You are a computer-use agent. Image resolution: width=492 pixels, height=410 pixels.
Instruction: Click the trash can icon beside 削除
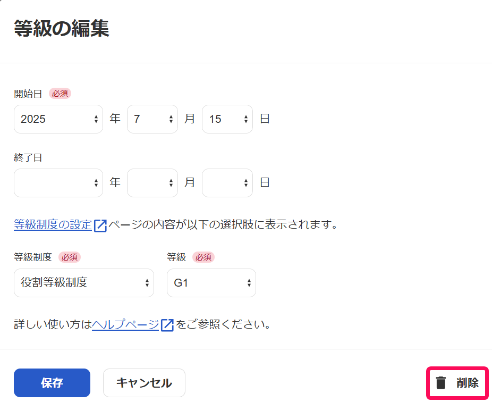click(x=441, y=383)
